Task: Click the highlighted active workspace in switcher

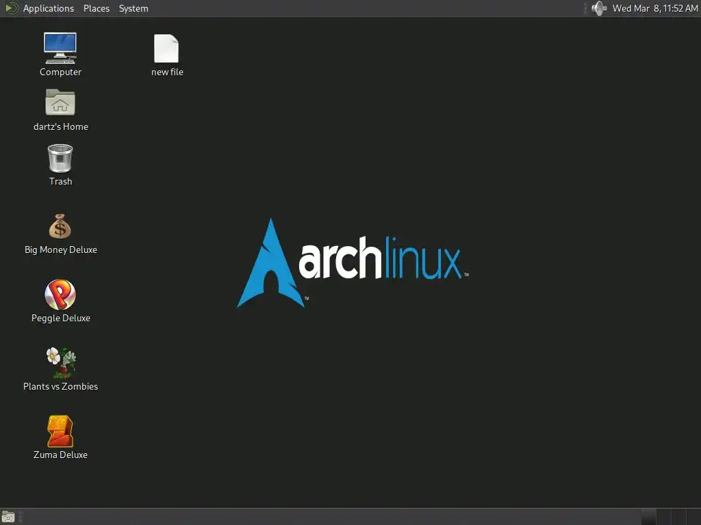Action: 649,517
